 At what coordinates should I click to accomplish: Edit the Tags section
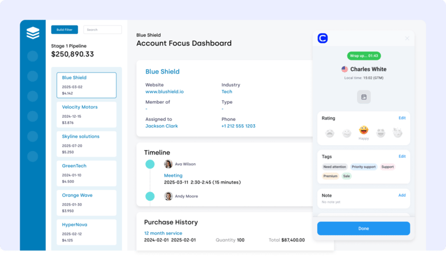(x=402, y=157)
